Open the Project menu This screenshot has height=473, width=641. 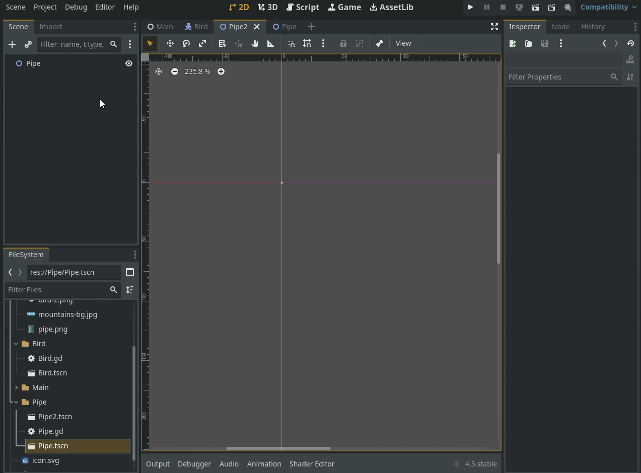pos(45,7)
